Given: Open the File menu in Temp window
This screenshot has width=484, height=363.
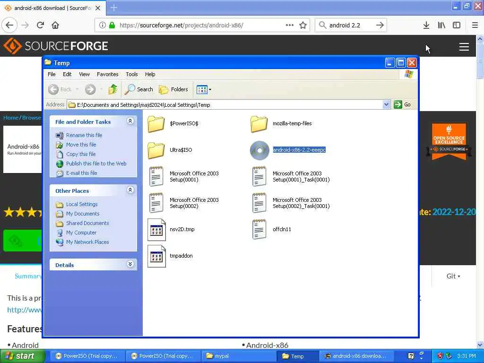Looking at the screenshot, I should tap(52, 74).
